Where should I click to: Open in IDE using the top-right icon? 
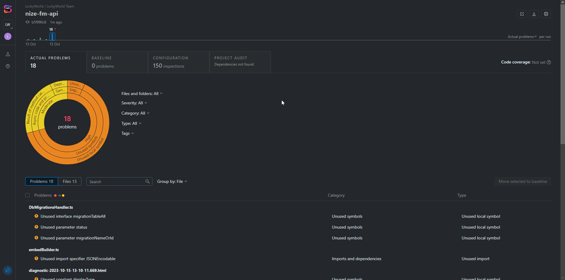522,14
